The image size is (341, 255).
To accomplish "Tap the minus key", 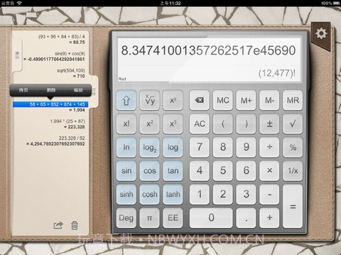I will tap(269, 194).
